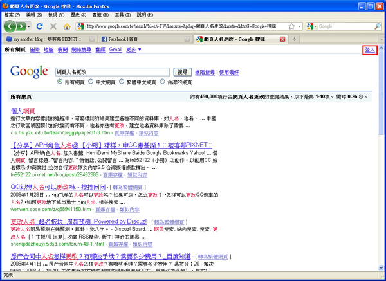
Task: Open the 翻譯 translate link
Action: click(100, 50)
